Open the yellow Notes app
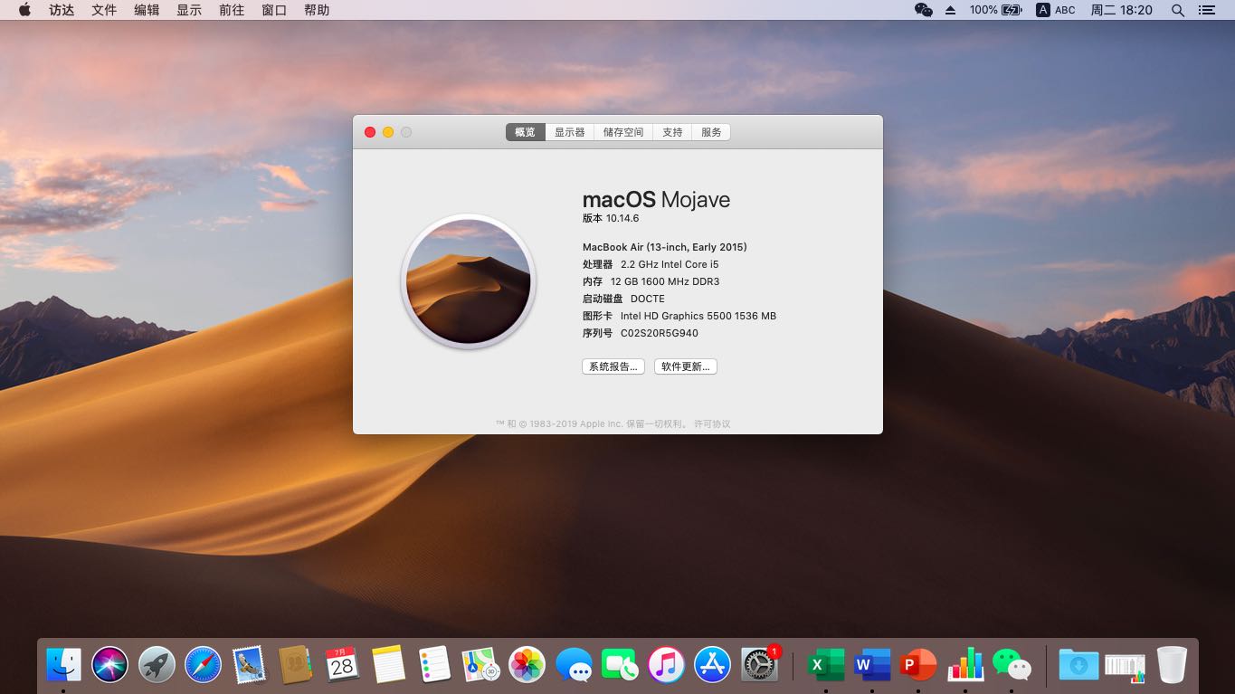Screen dimensions: 1235x694 [388, 665]
